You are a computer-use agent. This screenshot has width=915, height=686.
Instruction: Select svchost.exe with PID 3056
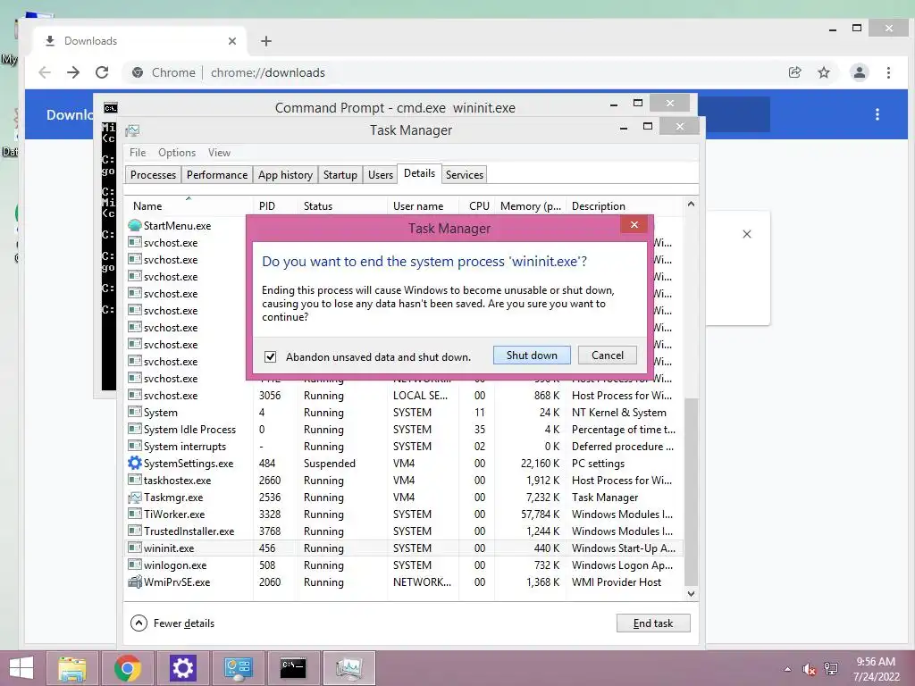click(x=404, y=396)
